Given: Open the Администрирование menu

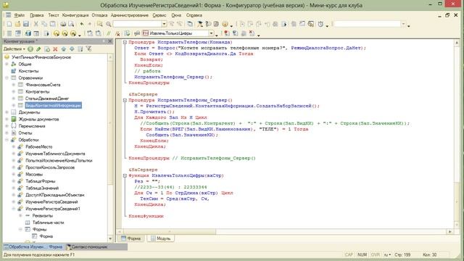Looking at the screenshot, I should tap(129, 15).
